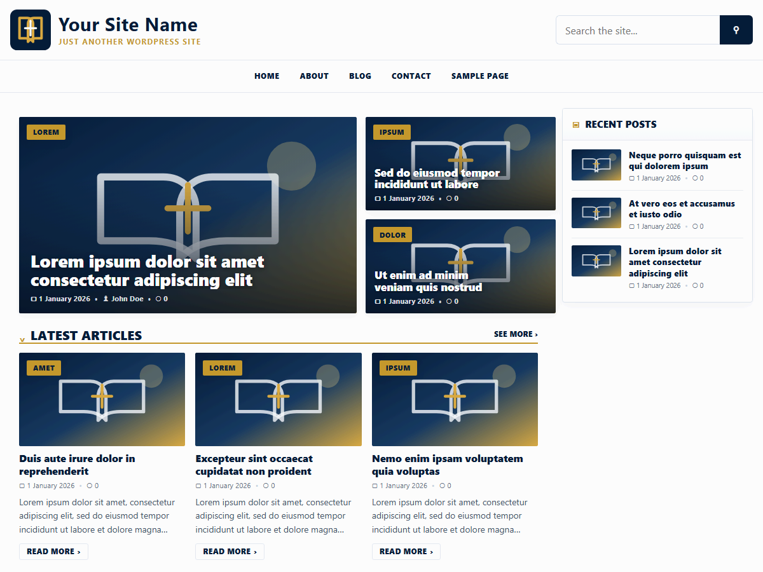
Task: Click Latest Articles section heading
Action: [86, 336]
